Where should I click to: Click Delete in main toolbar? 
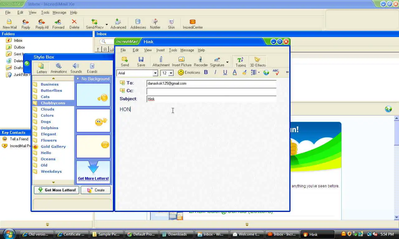tap(74, 24)
